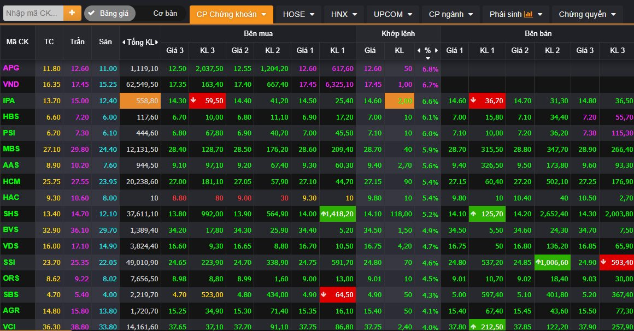Open the UPCOM tab
Image resolution: width=634 pixels, height=331 pixels.
(x=392, y=14)
